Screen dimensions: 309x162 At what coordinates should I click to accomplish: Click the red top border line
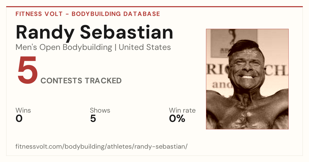point(154,7)
